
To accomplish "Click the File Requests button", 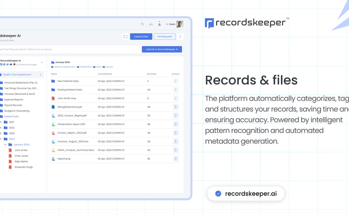I will click(x=165, y=37).
